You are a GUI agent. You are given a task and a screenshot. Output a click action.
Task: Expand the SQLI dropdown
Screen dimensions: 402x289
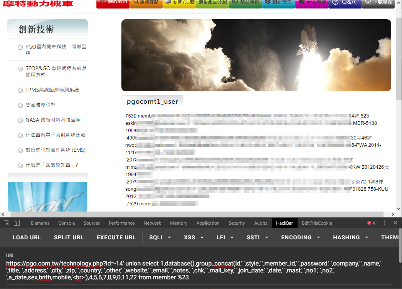coord(160,237)
